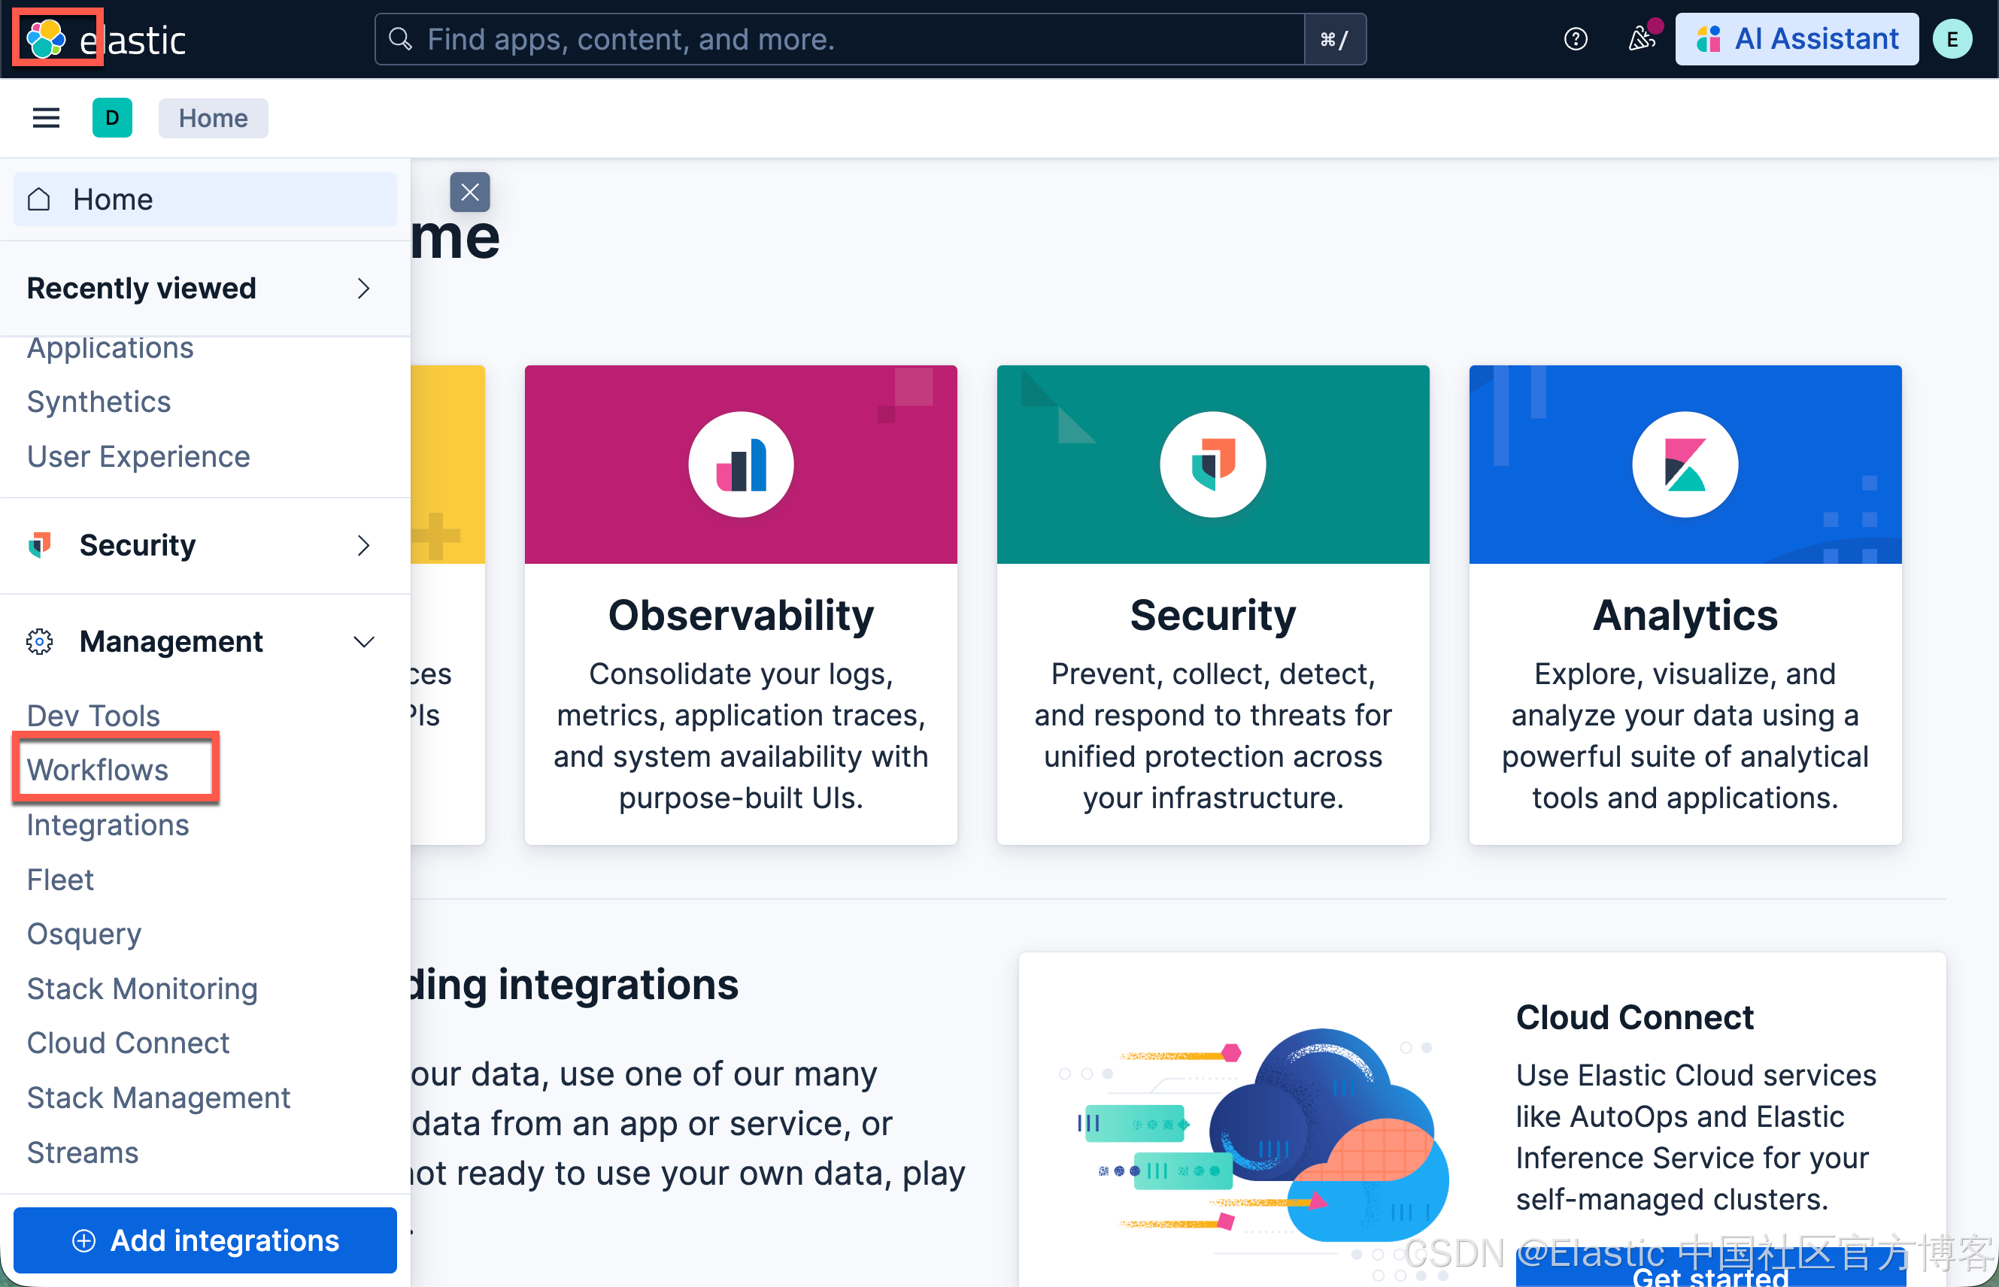Collapse the Management nav group
This screenshot has width=1999, height=1287.
(362, 642)
